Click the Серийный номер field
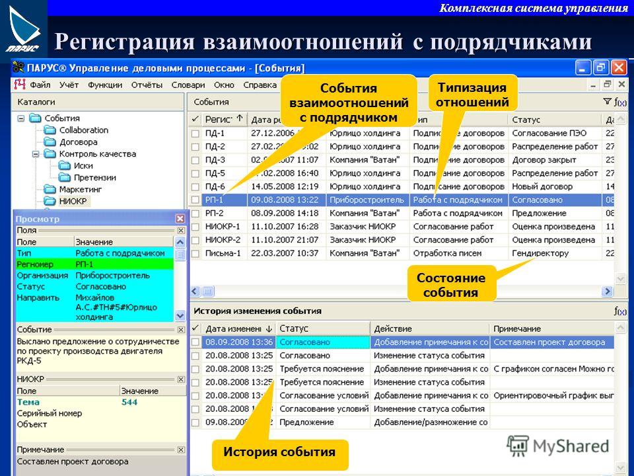This screenshot has height=476, width=634. click(x=50, y=413)
